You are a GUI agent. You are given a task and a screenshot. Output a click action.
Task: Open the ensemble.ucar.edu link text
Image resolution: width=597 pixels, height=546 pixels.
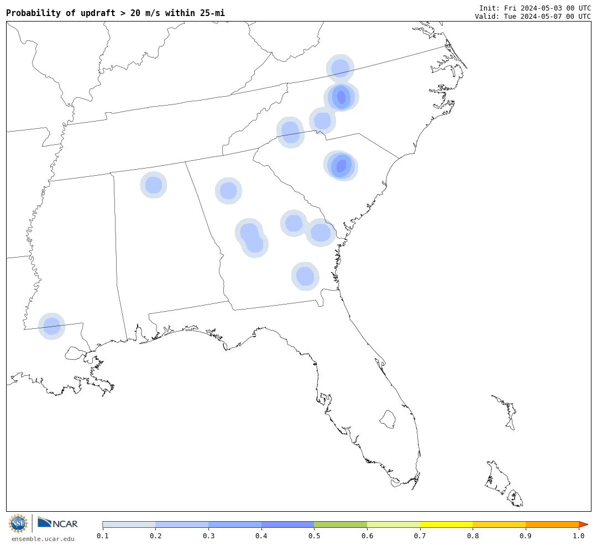43,539
